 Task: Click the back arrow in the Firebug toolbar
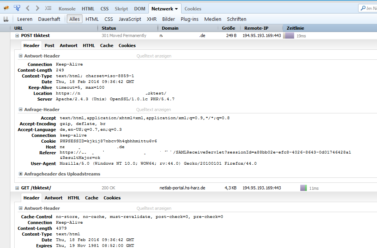(28, 8)
